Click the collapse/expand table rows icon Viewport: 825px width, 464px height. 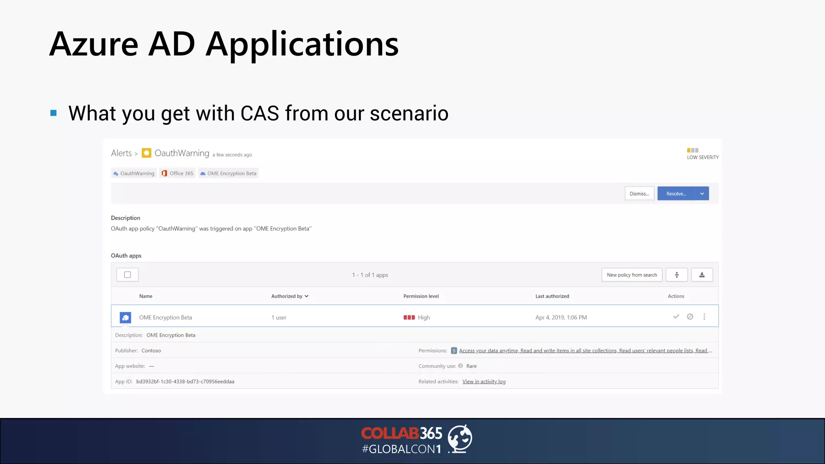(x=677, y=275)
